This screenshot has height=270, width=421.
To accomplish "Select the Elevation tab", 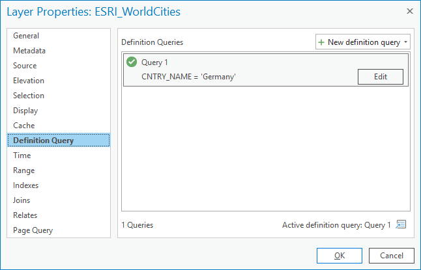I will (x=59, y=81).
